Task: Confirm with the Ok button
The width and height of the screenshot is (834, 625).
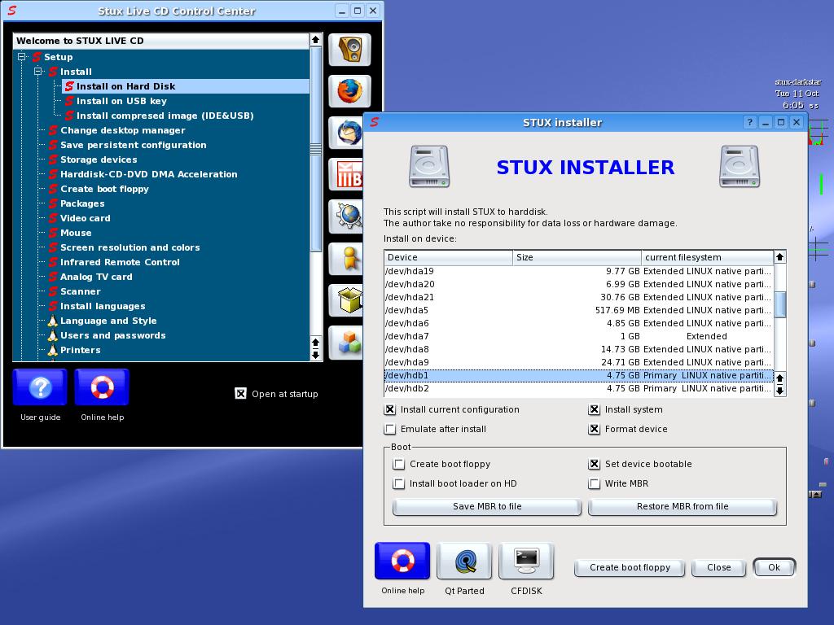Action: point(775,567)
